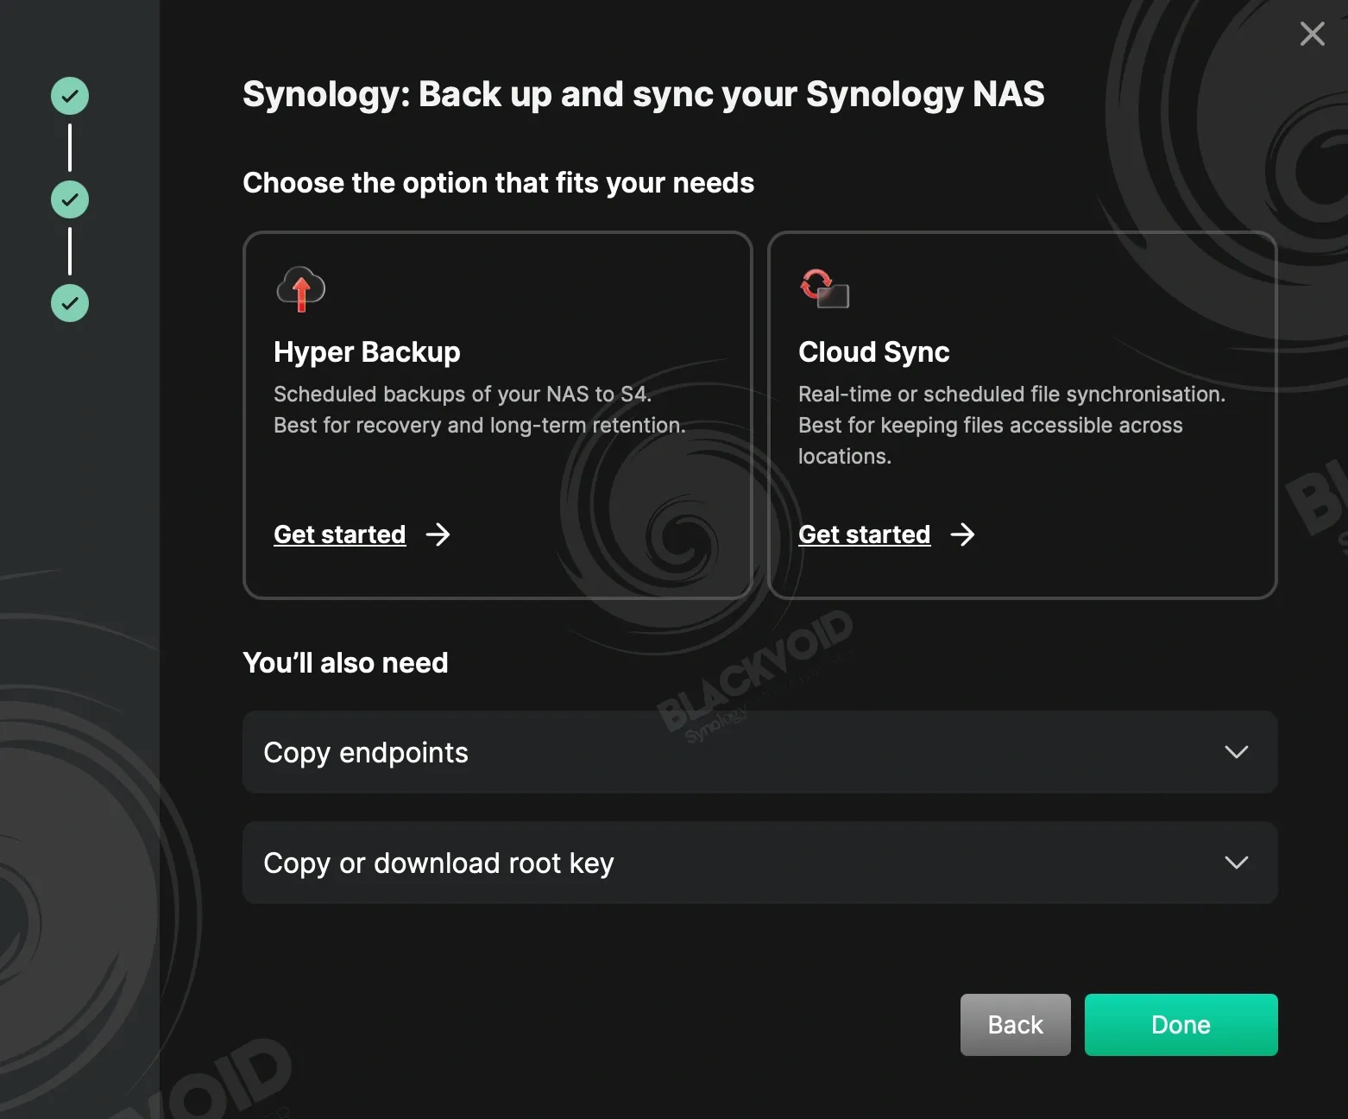Click the Cloud Sync red arrows icon
Image resolution: width=1348 pixels, height=1119 pixels.
tap(825, 288)
